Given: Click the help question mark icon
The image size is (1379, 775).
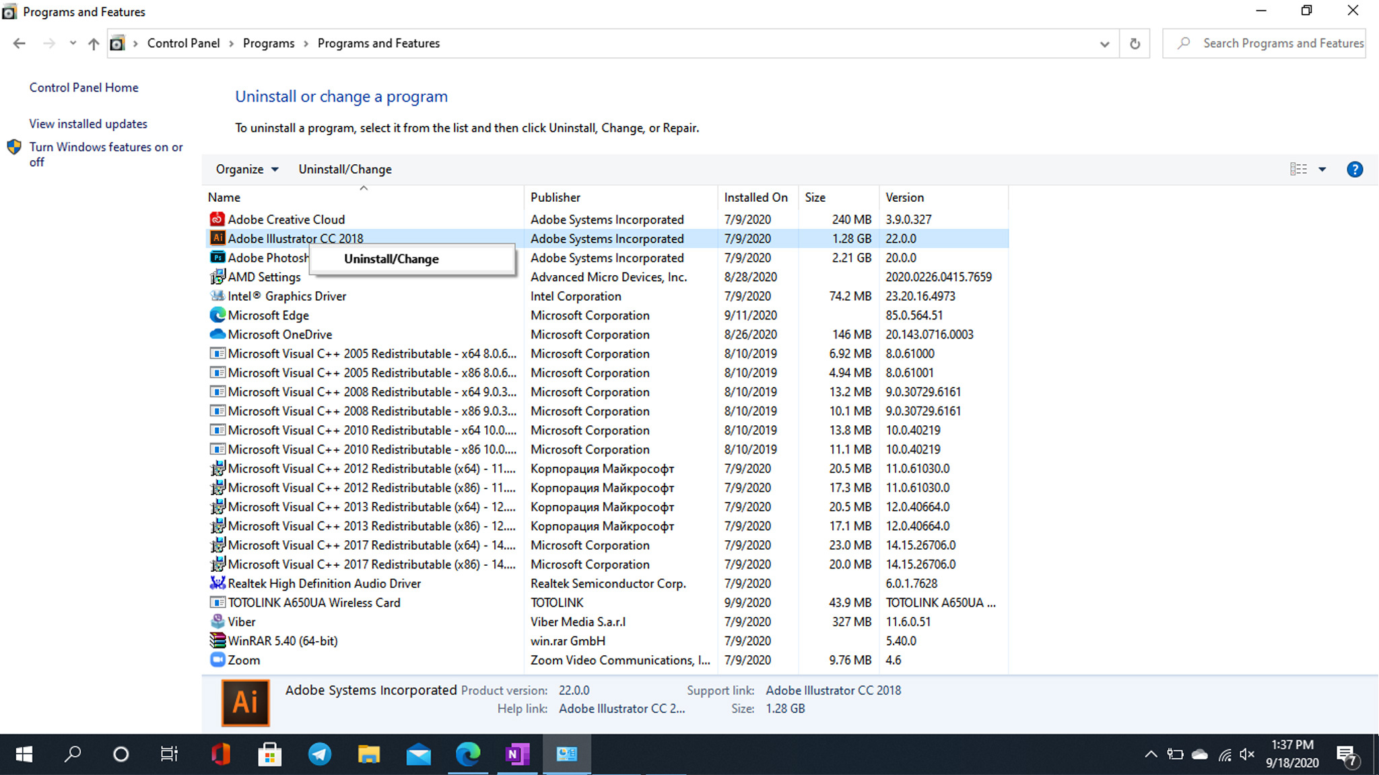Looking at the screenshot, I should click(x=1354, y=170).
